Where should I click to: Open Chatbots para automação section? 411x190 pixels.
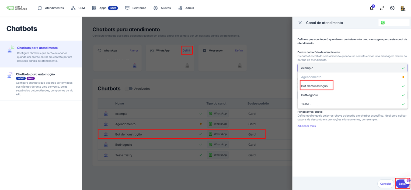[x=35, y=74]
